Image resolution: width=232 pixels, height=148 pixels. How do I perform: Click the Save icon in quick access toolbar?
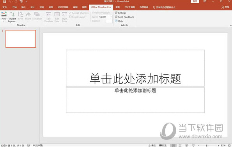point(5,2)
